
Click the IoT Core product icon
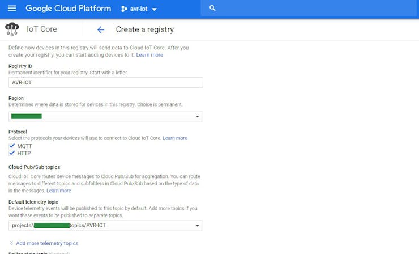pos(12,29)
